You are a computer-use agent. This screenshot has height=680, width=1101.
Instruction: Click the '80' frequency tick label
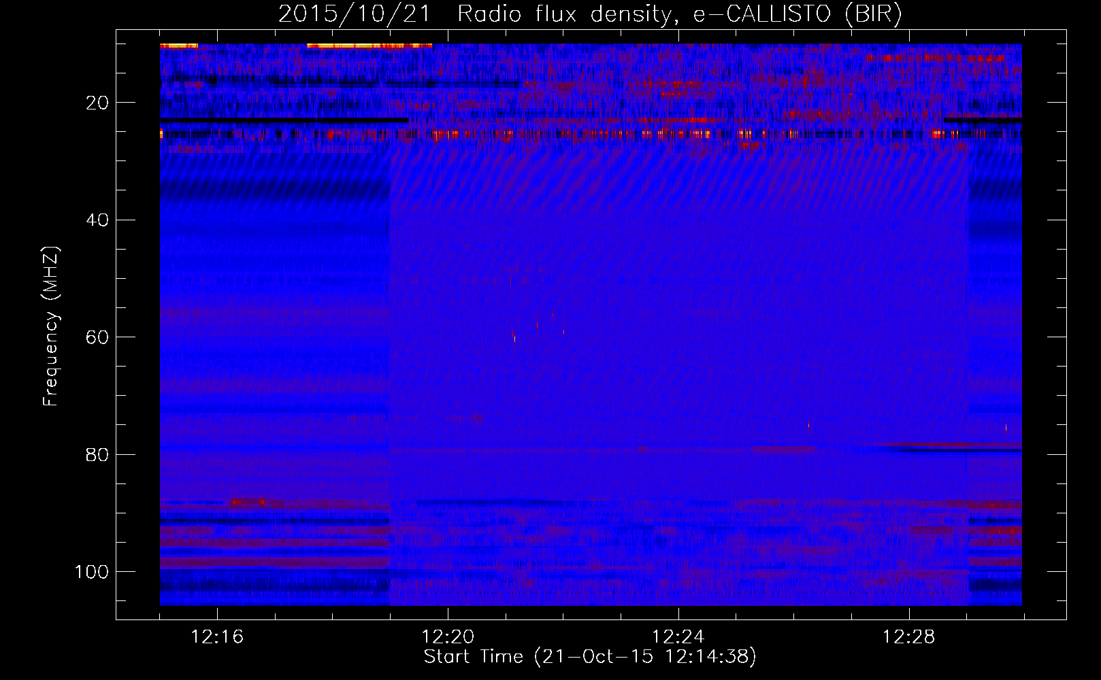pos(98,454)
